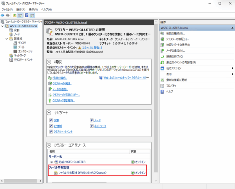Image resolution: width=235 pixels, height=189 pixels.
Task: Select the ノード tree item
Action: (16, 34)
